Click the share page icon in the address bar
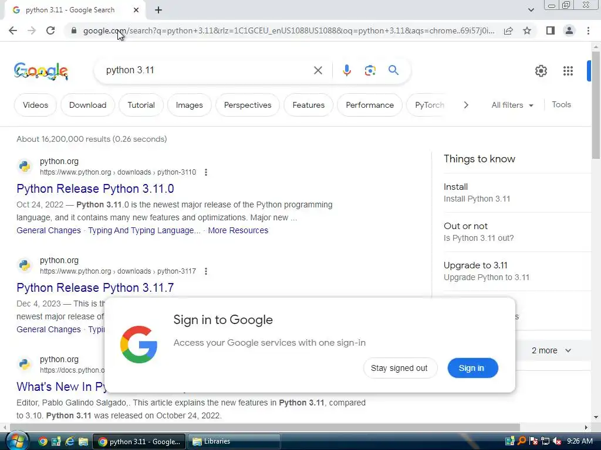 (x=508, y=30)
